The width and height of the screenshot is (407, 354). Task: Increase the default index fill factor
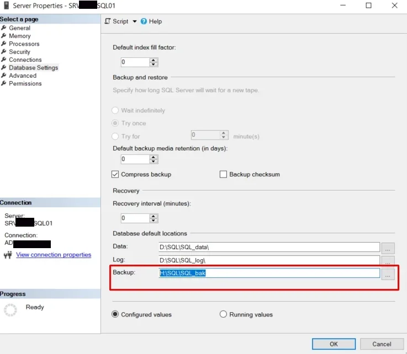pos(154,60)
